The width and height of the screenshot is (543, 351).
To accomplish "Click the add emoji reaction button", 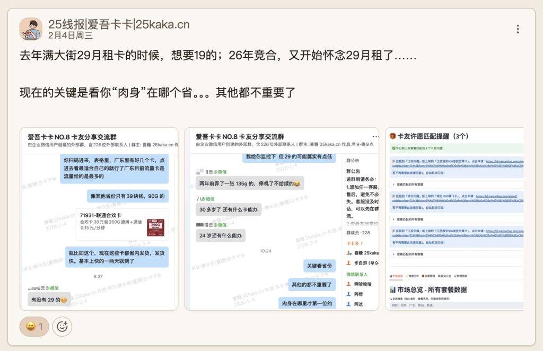I will coord(62,327).
